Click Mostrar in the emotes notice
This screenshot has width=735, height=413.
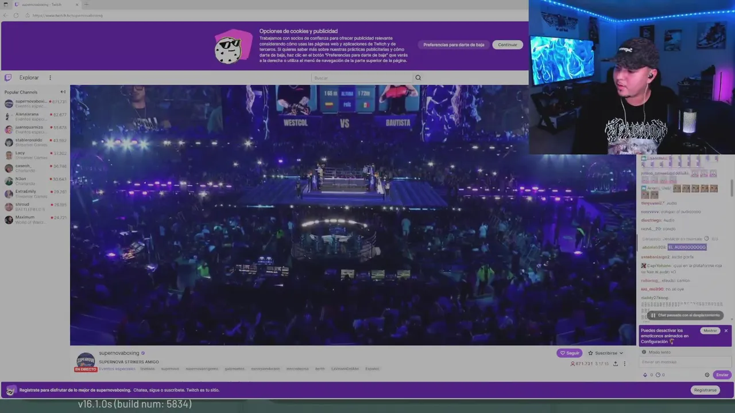[x=710, y=330]
